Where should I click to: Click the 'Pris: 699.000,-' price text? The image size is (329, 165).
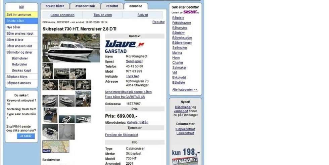pyautogui.click(x=121, y=116)
